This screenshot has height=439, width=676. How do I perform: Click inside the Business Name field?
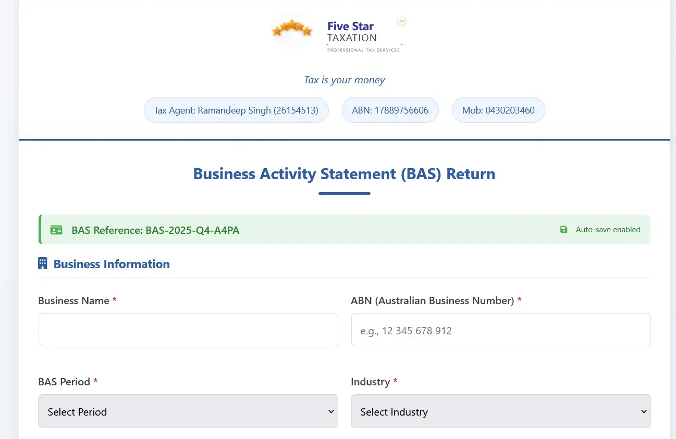(x=188, y=329)
